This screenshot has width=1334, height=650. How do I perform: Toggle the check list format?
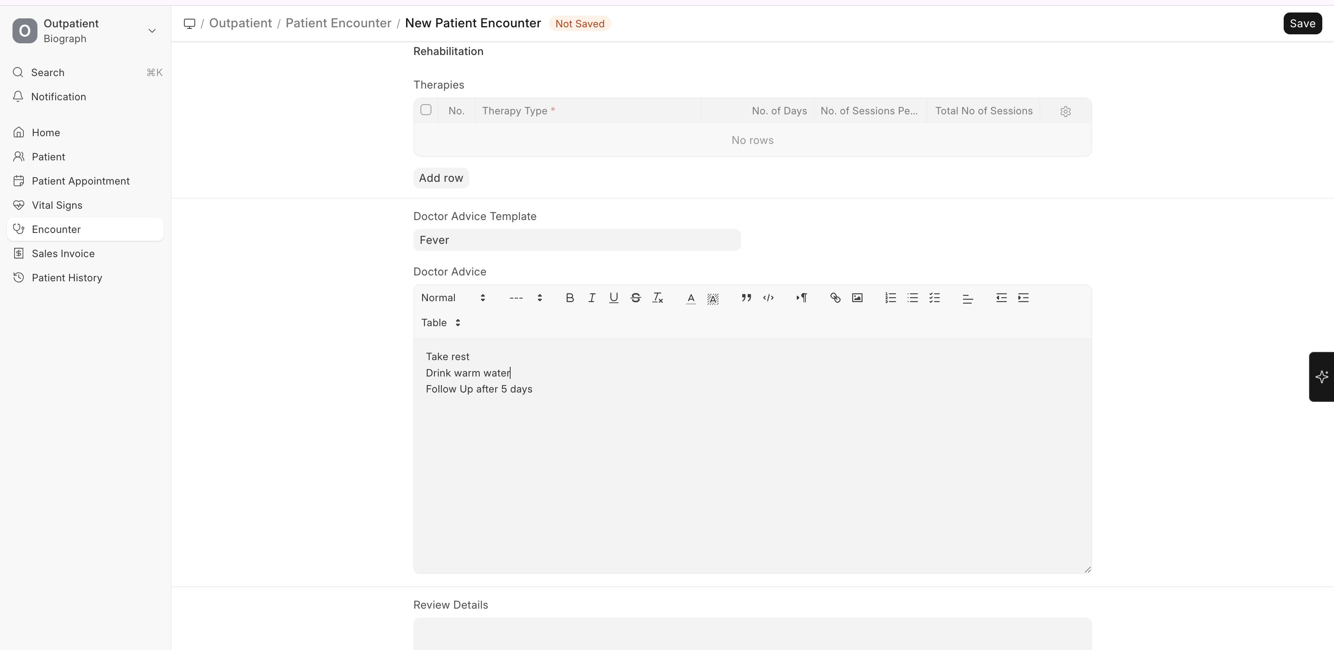click(934, 298)
